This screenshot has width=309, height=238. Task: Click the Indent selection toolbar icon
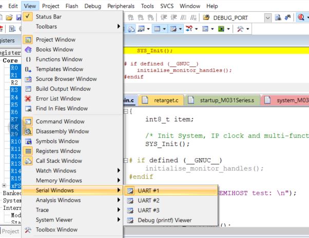164,18
